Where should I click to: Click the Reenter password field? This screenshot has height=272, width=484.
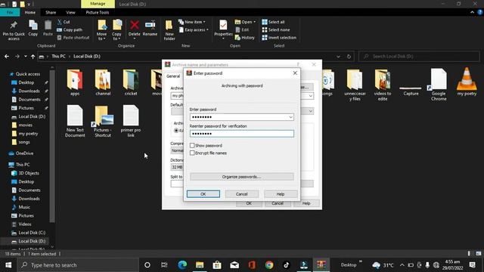coord(242,134)
